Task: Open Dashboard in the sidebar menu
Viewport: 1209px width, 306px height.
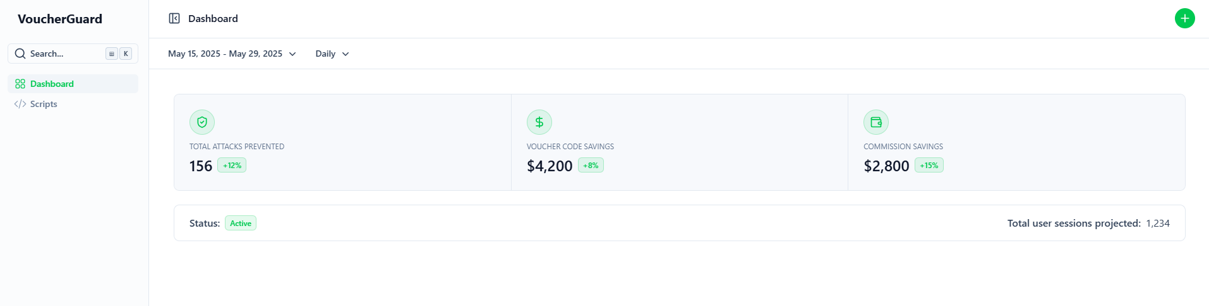Action: click(x=52, y=84)
